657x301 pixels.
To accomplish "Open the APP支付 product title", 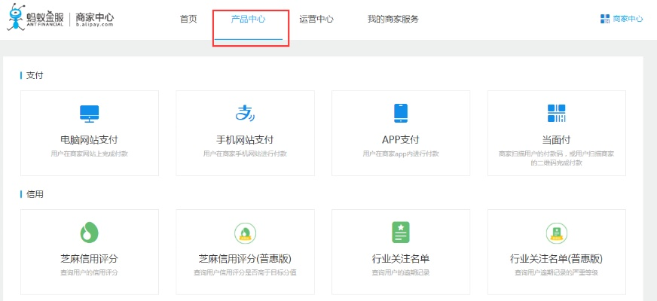I will 401,140.
